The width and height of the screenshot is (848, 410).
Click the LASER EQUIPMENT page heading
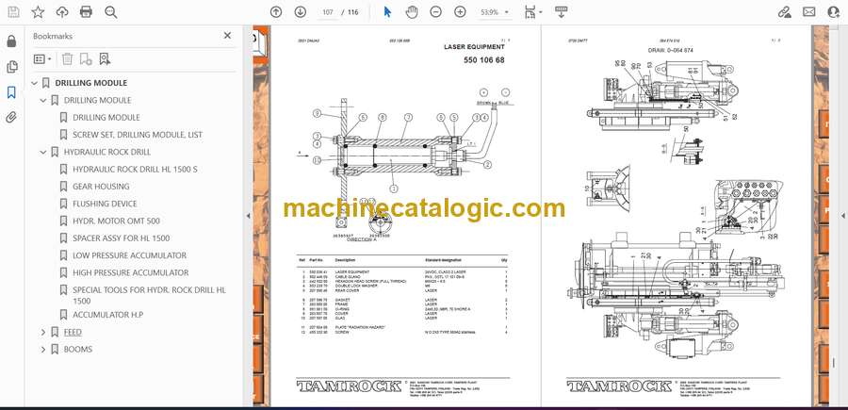474,47
